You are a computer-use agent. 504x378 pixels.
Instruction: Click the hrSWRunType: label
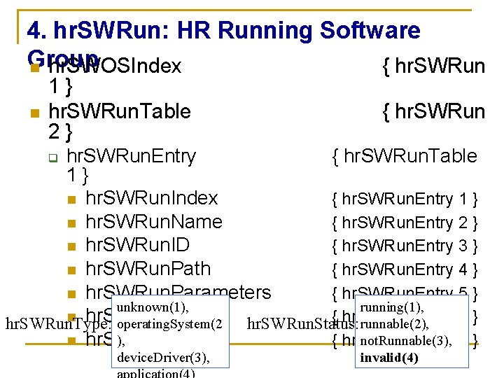58,323
